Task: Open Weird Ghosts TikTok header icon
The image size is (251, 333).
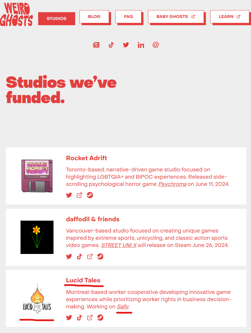Action: [x=111, y=45]
